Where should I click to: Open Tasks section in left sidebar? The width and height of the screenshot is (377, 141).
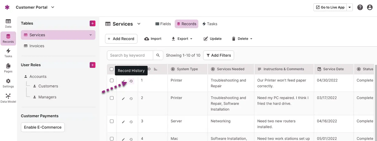[8, 53]
